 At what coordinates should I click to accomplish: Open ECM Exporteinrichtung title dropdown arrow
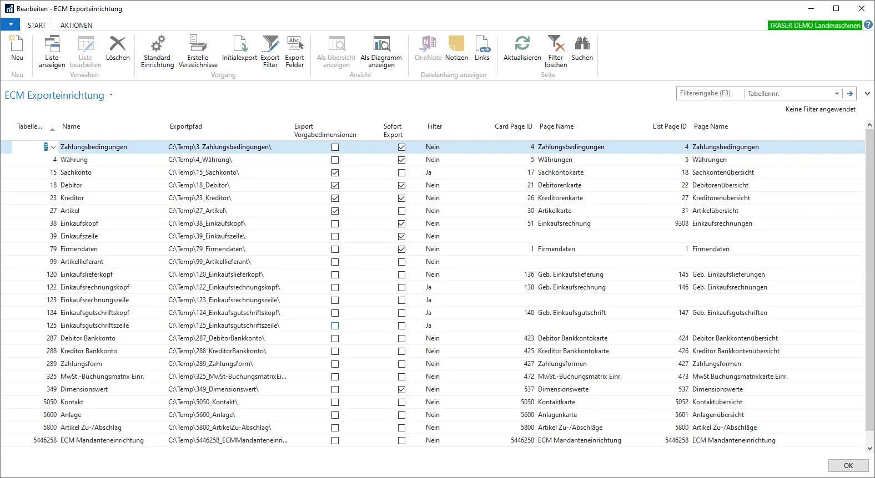point(111,95)
